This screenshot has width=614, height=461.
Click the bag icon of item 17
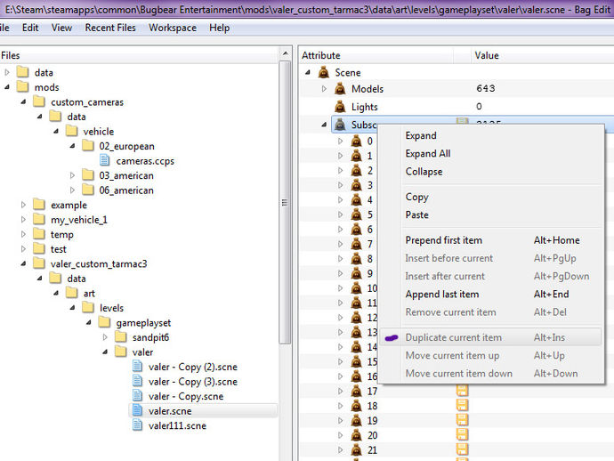tap(356, 391)
